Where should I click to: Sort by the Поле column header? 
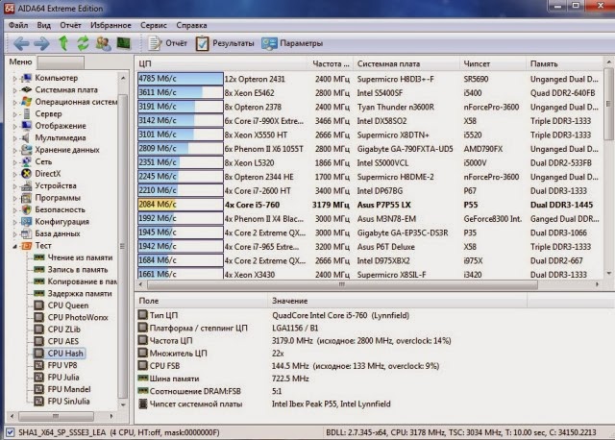point(201,301)
